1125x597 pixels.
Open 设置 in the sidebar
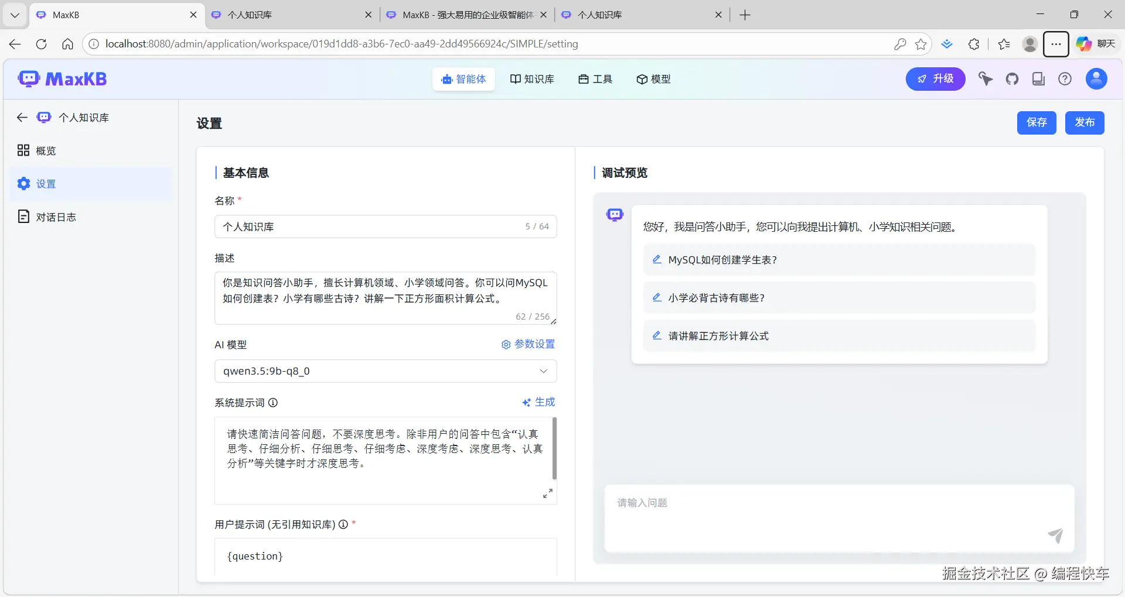(x=91, y=184)
